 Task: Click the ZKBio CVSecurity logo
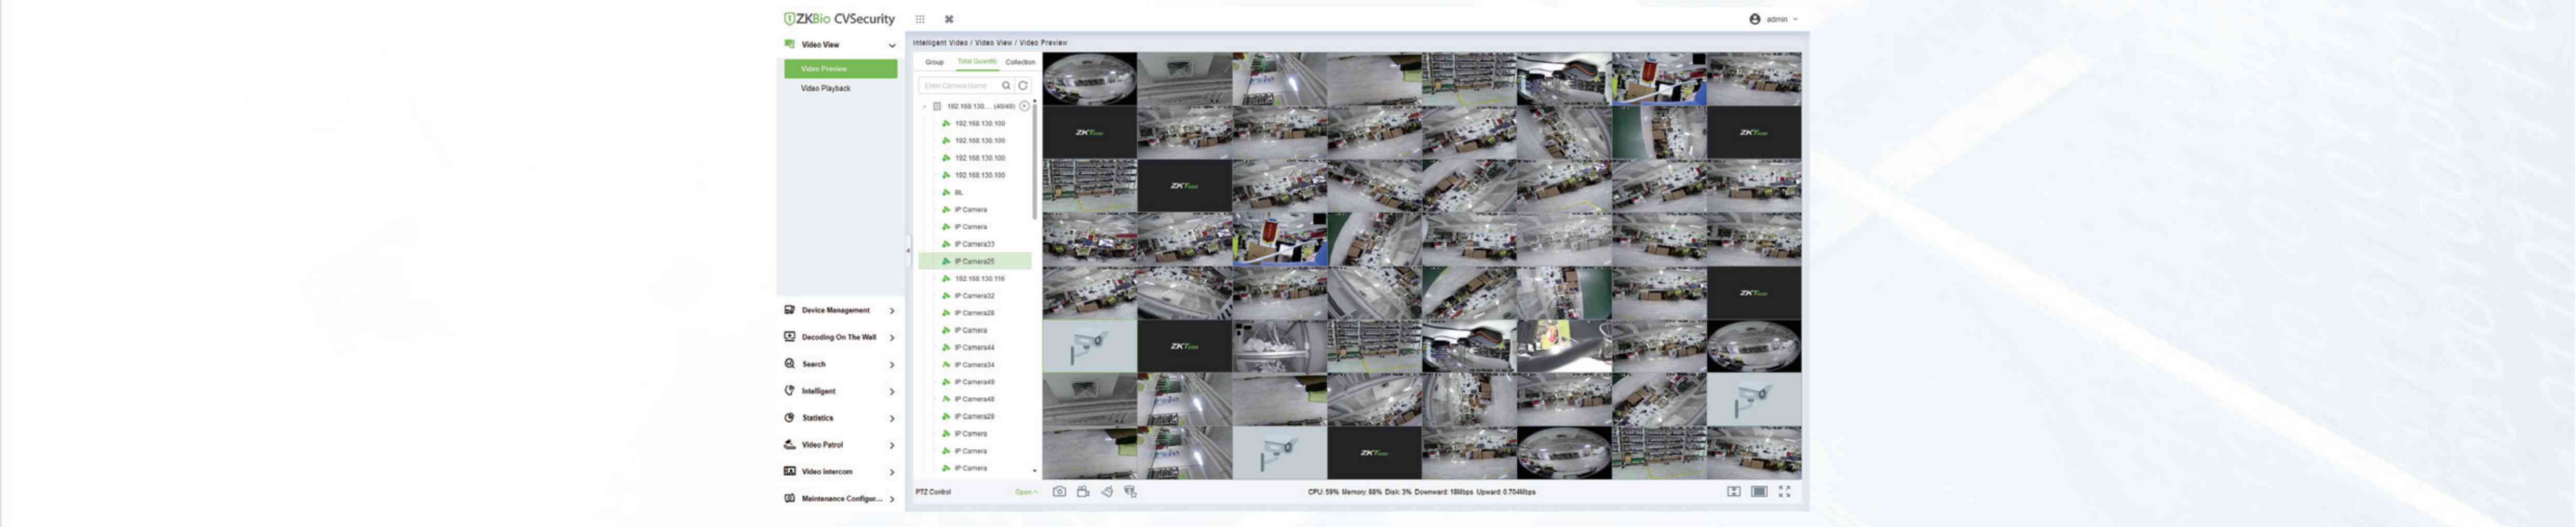839,19
